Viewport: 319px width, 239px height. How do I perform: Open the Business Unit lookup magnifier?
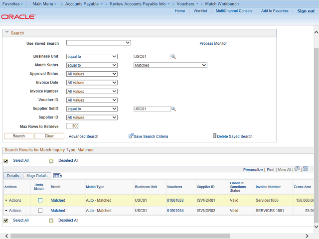[174, 57]
